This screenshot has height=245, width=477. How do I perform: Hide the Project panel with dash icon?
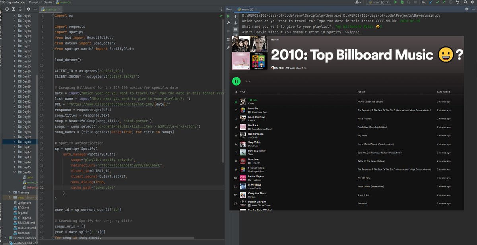pos(35,9)
